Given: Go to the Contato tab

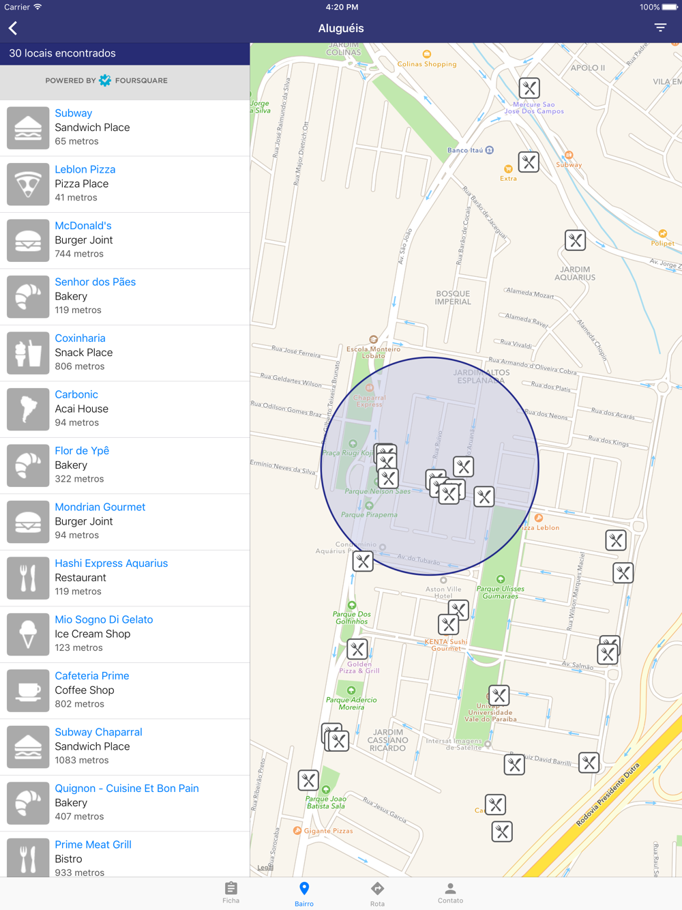Looking at the screenshot, I should 450,892.
